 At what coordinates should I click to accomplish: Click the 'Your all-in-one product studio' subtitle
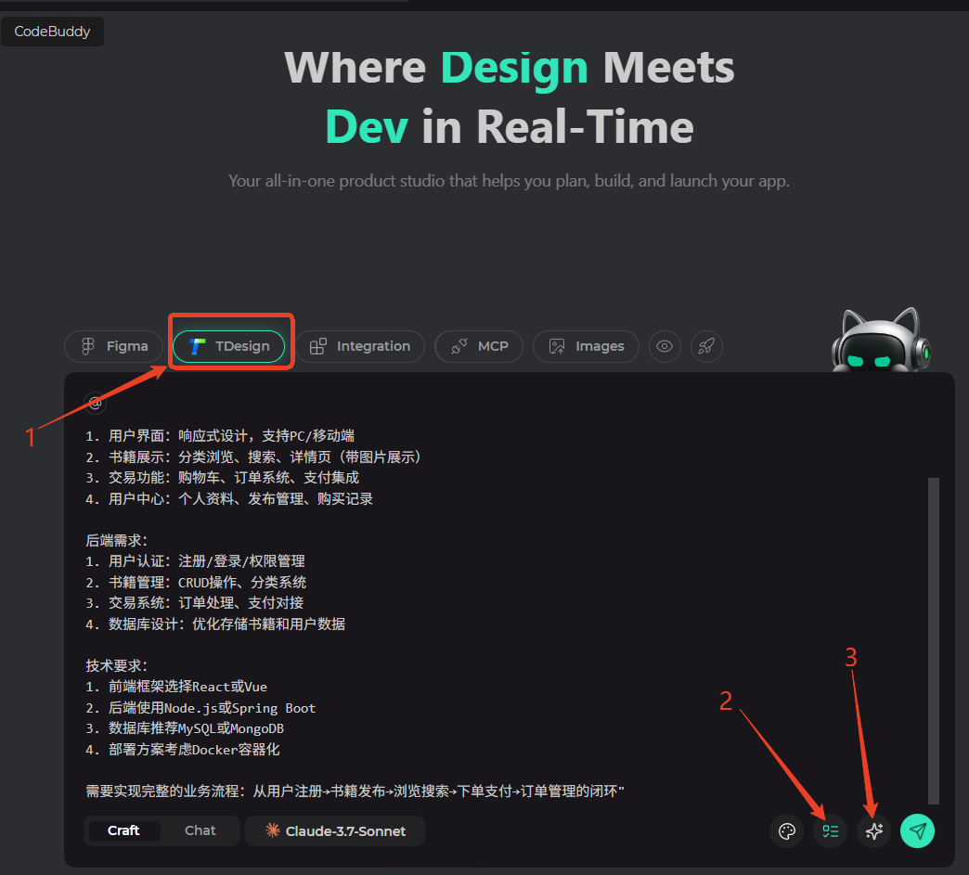pos(510,180)
